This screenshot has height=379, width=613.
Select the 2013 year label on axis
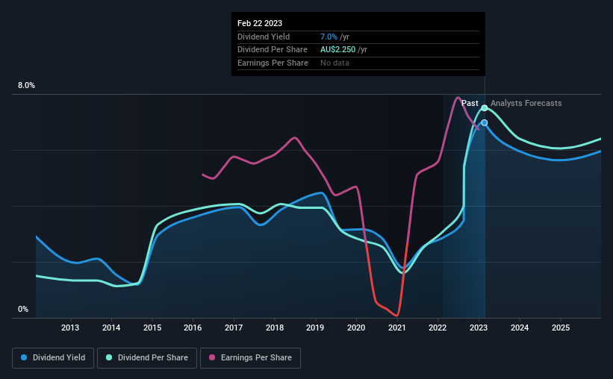(x=70, y=328)
